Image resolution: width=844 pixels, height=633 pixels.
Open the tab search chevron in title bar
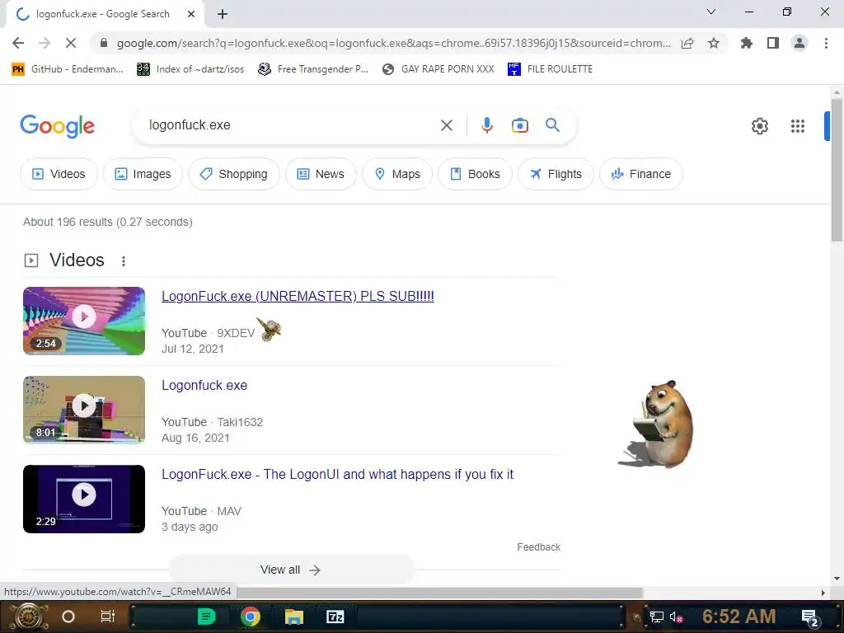[711, 12]
